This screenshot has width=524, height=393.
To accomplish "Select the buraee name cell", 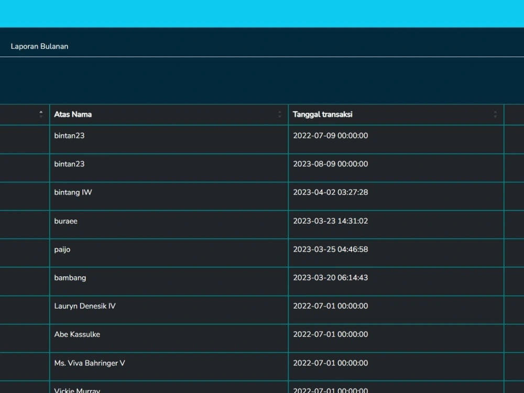I will point(169,225).
